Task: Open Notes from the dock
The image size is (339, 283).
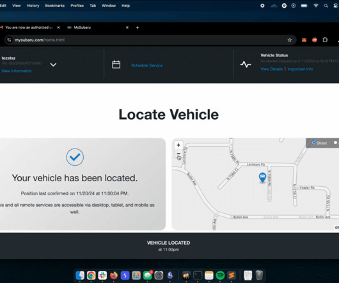Action: tap(209, 275)
